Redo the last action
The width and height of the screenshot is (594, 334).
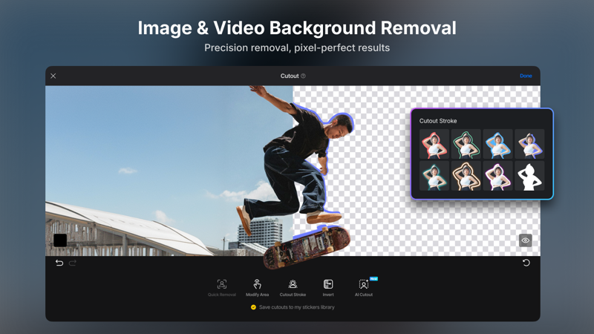[x=72, y=263]
